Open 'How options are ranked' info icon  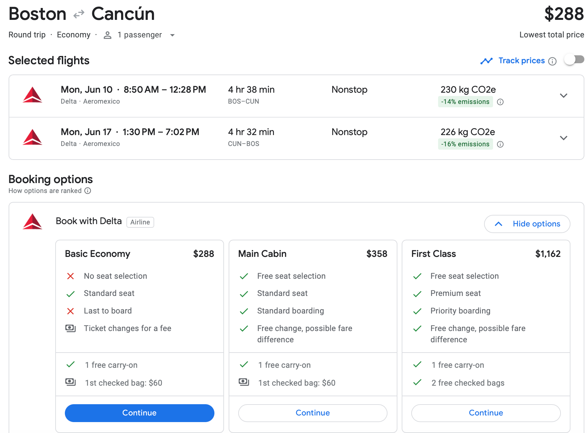[x=88, y=191]
